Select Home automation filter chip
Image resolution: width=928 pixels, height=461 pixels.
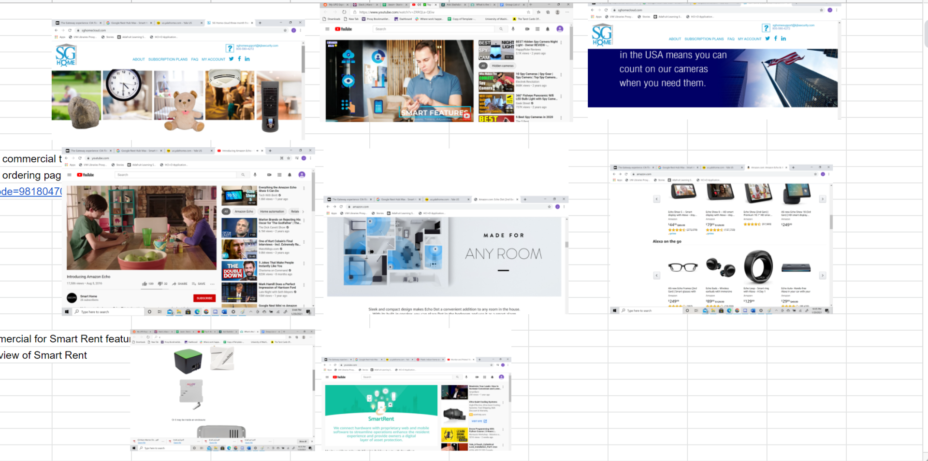coord(272,211)
